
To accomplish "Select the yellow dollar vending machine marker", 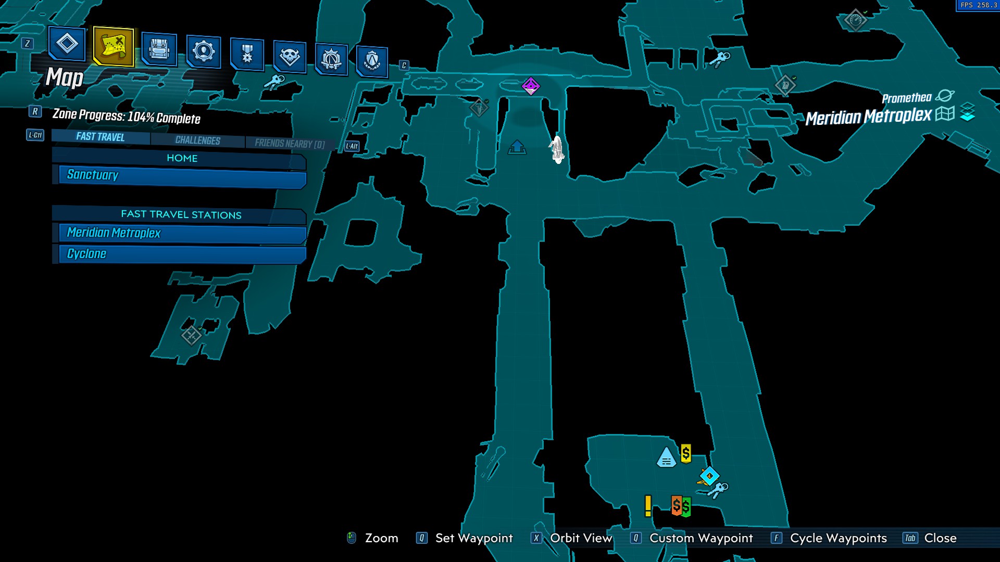I will [686, 453].
